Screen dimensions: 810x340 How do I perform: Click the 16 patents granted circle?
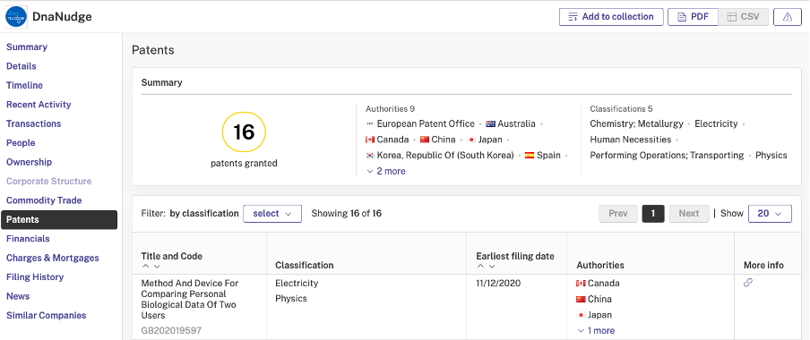point(244,132)
